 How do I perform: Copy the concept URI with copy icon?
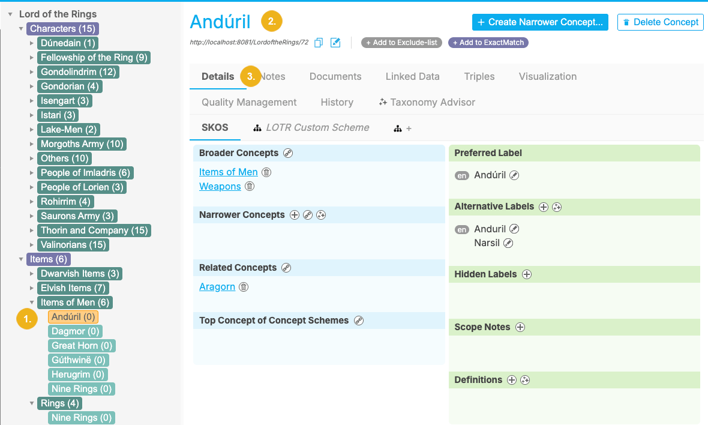(x=319, y=43)
